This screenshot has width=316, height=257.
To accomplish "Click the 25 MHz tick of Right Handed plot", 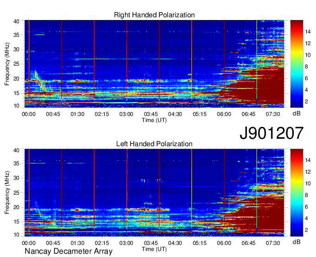I will click(x=16, y=64).
